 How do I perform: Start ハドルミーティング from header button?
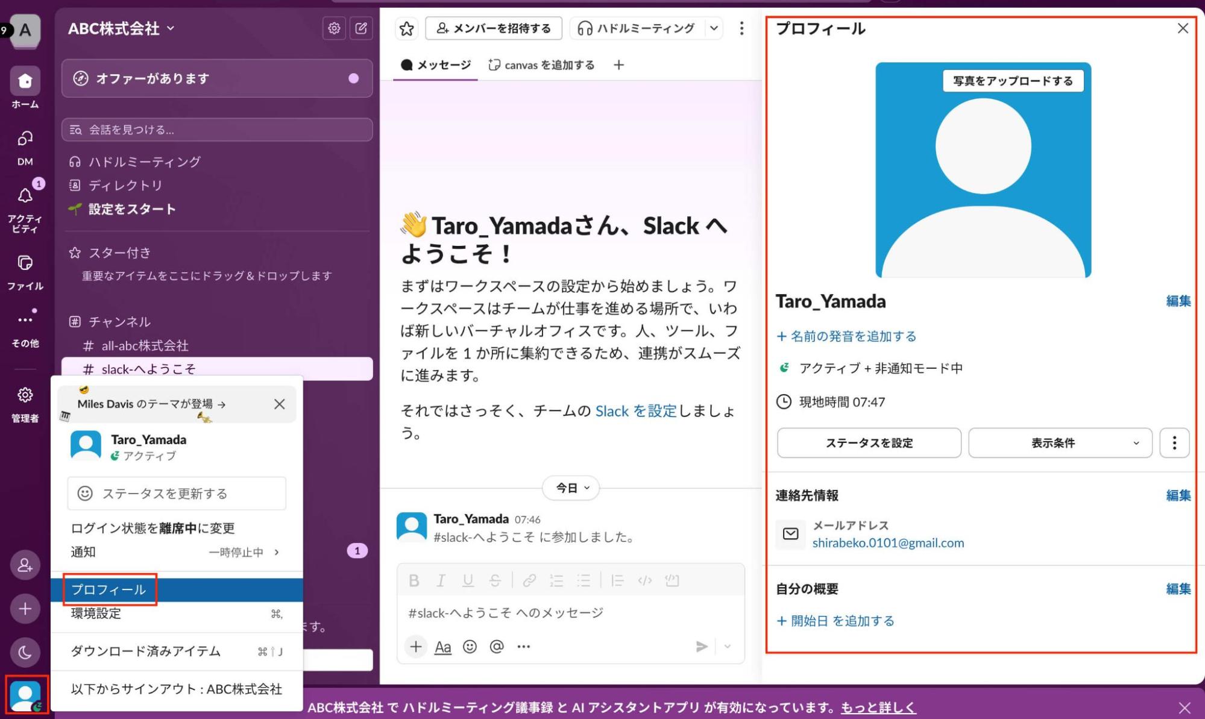pos(637,28)
